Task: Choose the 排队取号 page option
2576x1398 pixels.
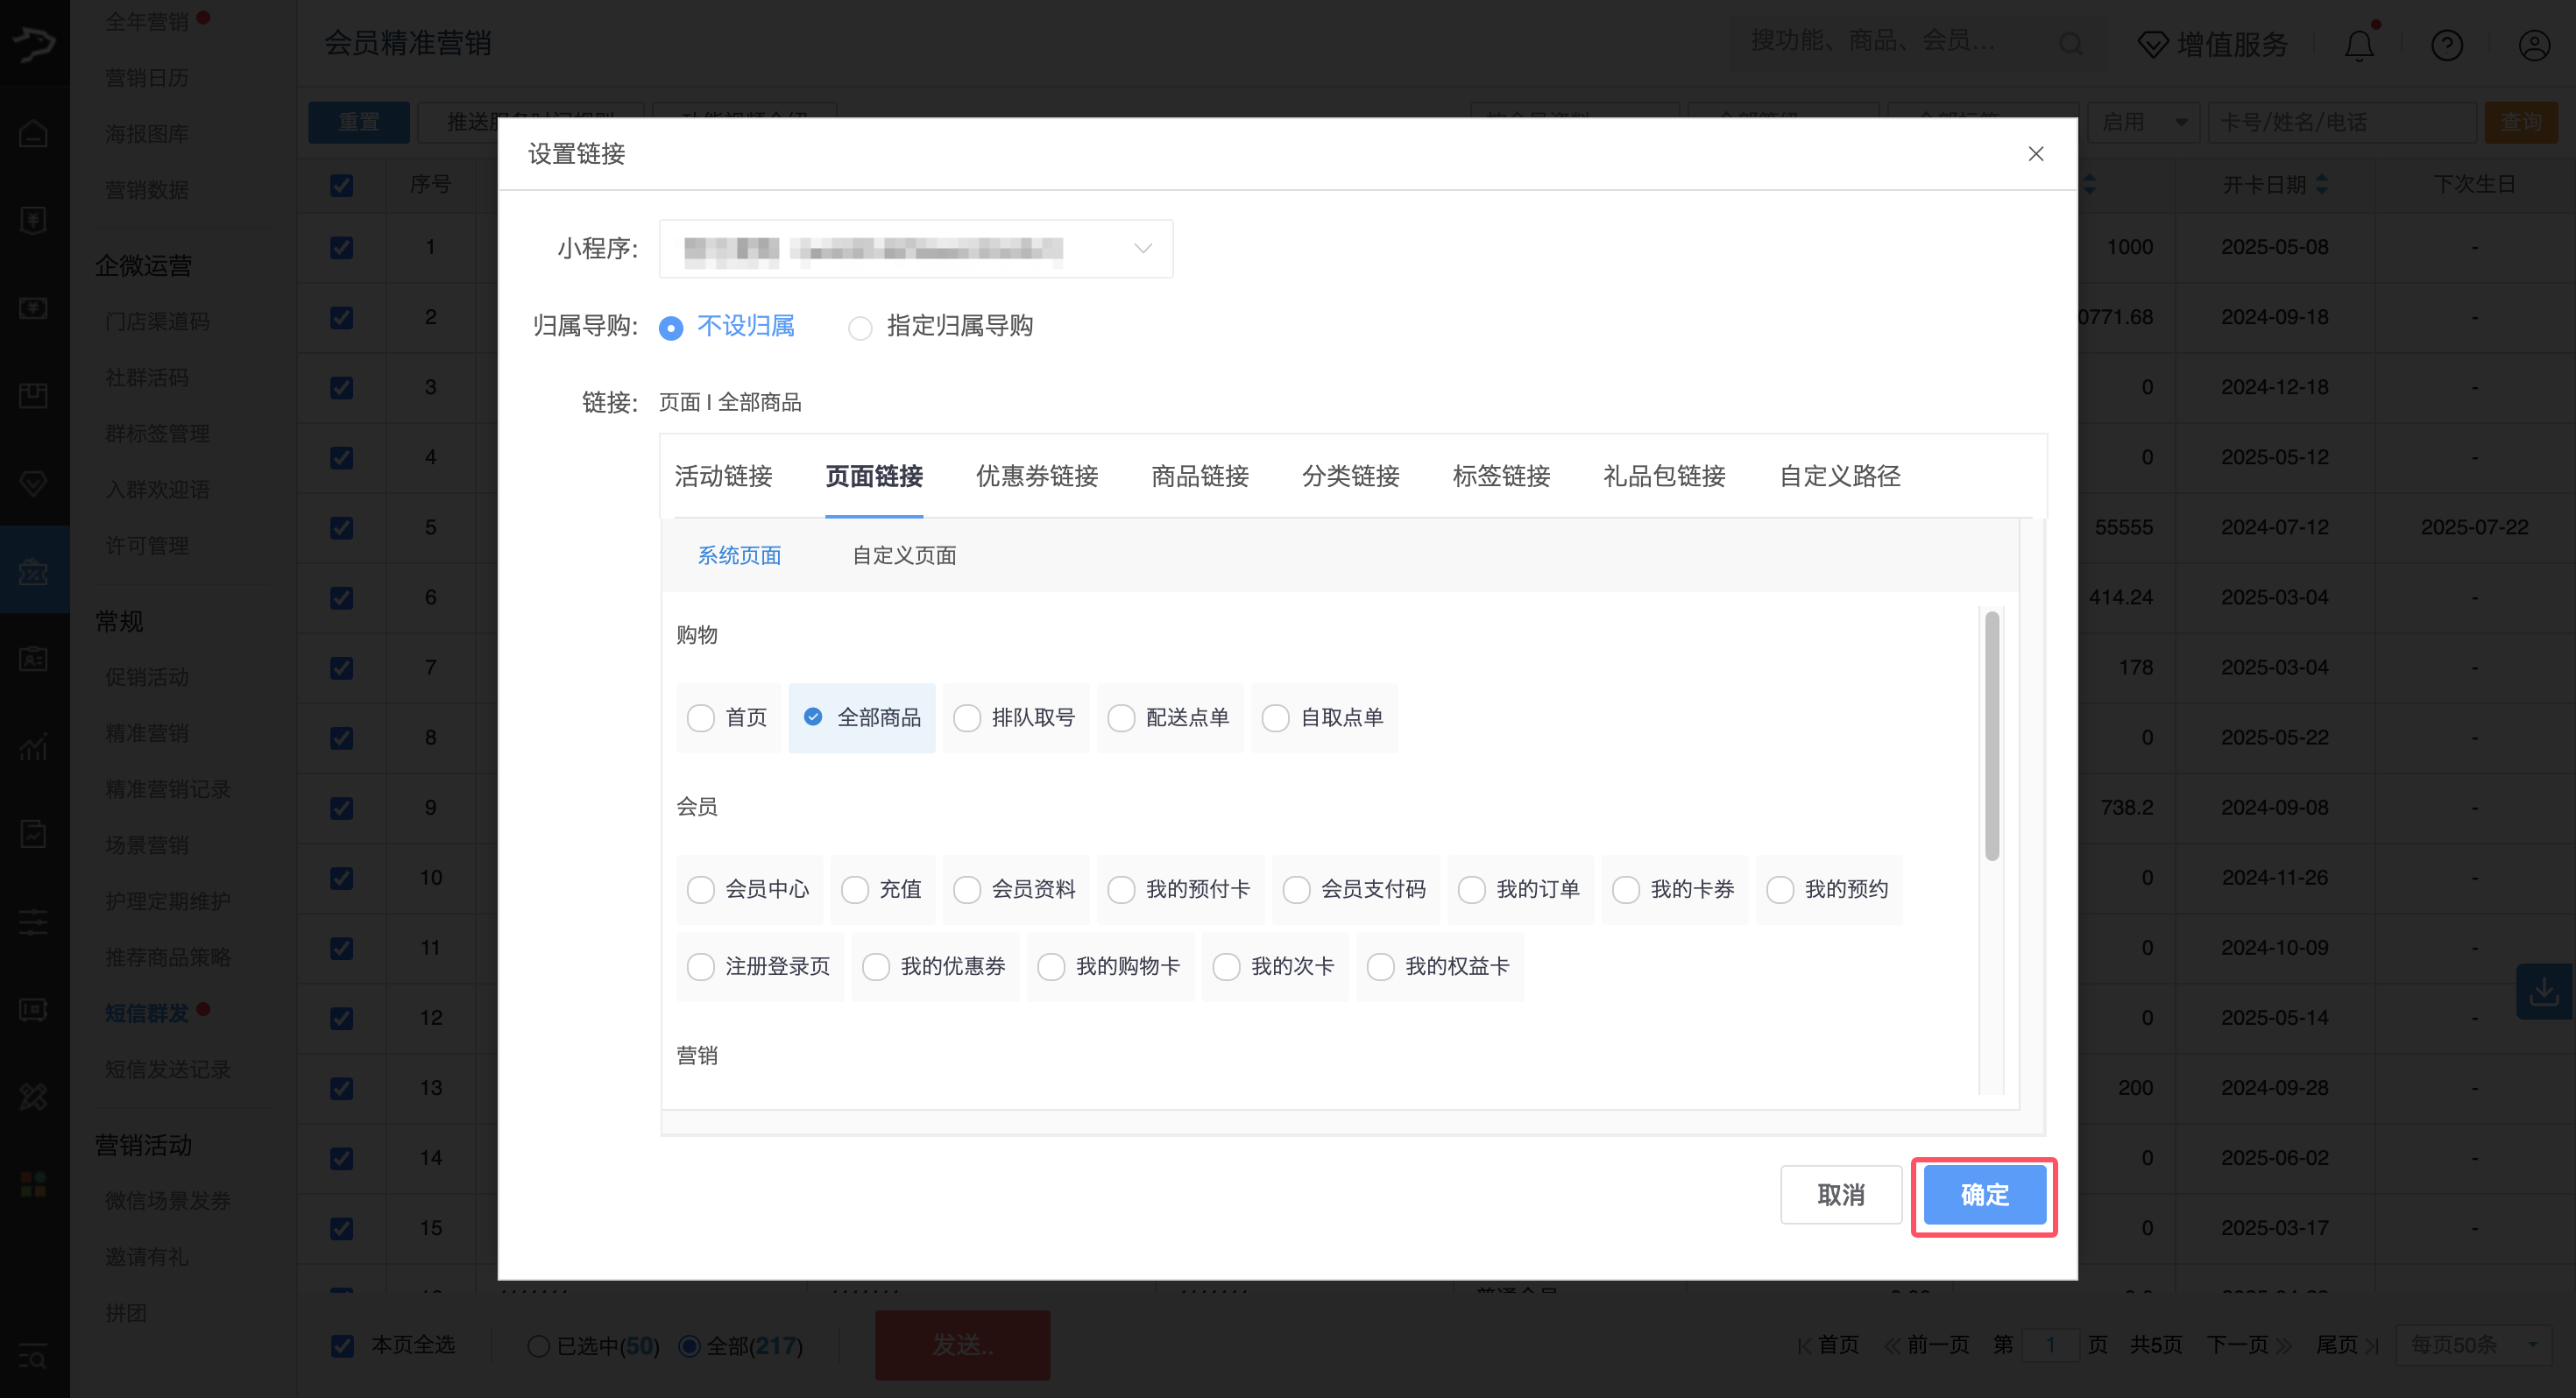Action: pos(1016,718)
